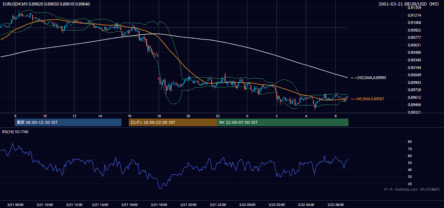Click the 3/21 18:00 time axis label
Image resolution: width=444 pixels, height=208 pixels.
pos(159,205)
